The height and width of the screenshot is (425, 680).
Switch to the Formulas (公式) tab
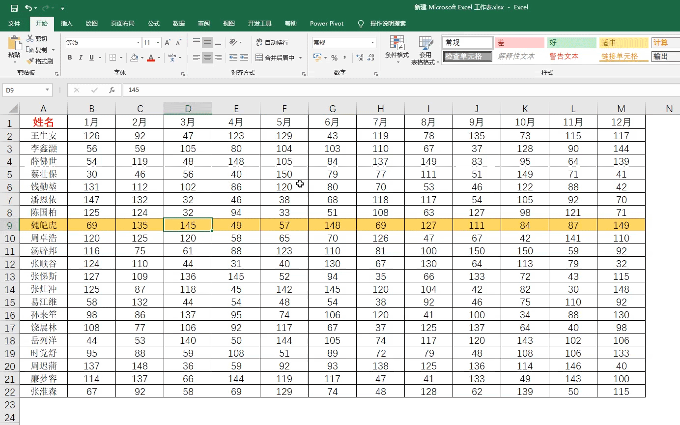tap(154, 24)
